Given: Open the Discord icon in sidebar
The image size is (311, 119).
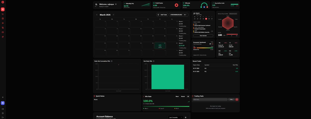Looking at the screenshot, I should 3,103.
